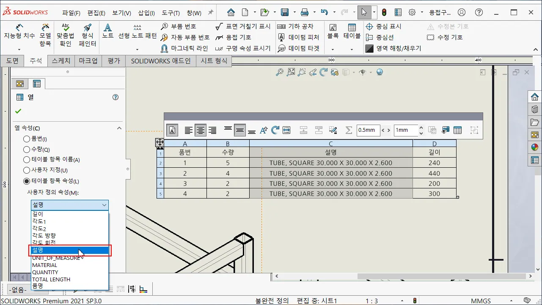
Task: Switch to the 도면 tab
Action: (12, 61)
